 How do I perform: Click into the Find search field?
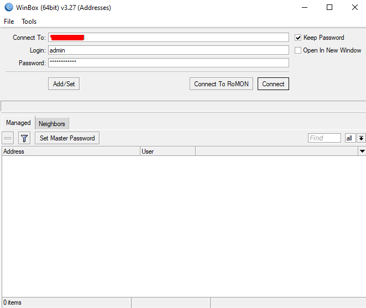pos(324,138)
